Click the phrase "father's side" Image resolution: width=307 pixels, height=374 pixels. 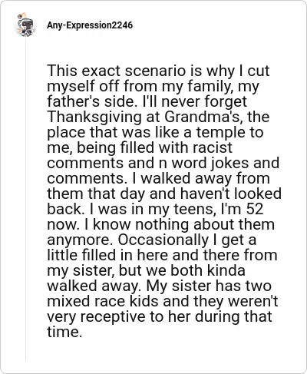(x=91, y=101)
